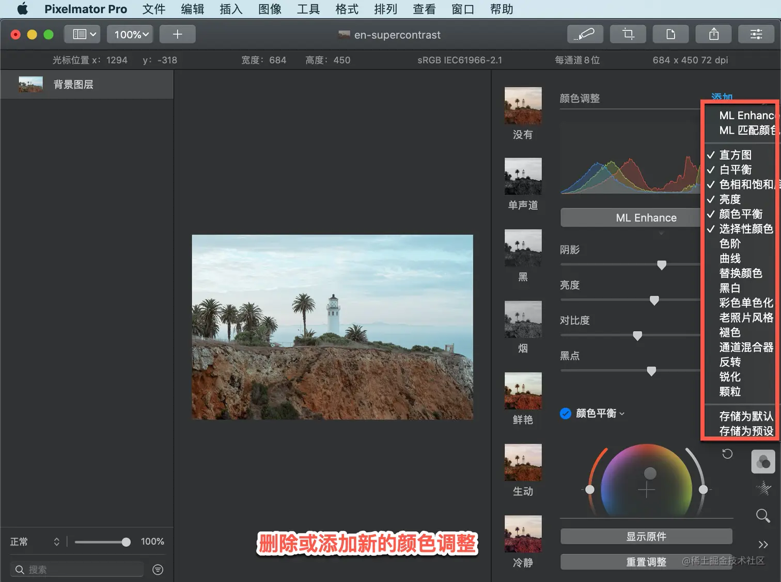Viewport: 781px width, 582px height.
Task: Open the 100% zoom level dropdown
Action: 130,34
